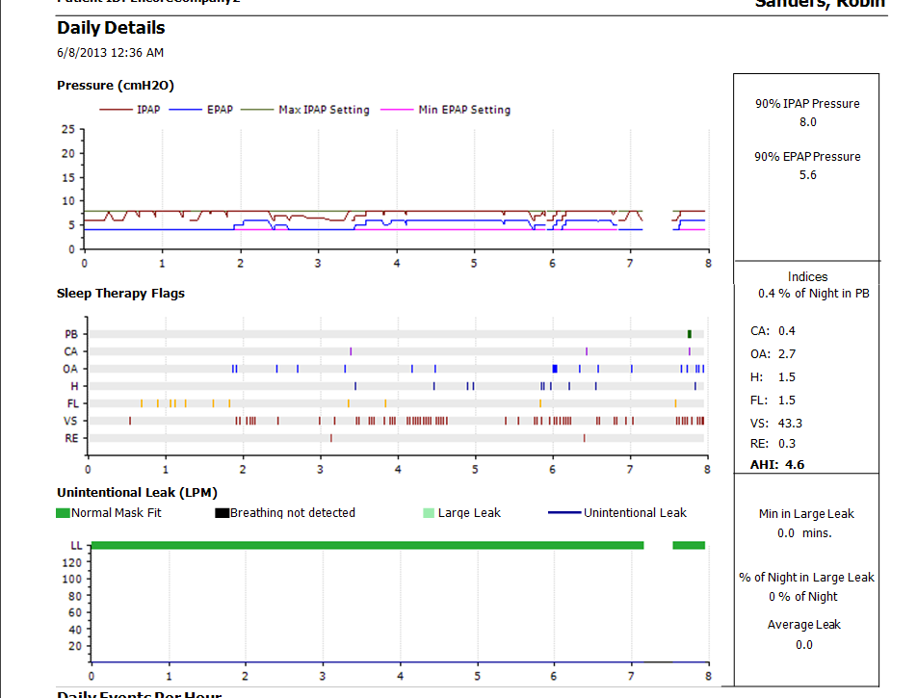
Task: Click the Daily Details heading
Action: coord(111,28)
